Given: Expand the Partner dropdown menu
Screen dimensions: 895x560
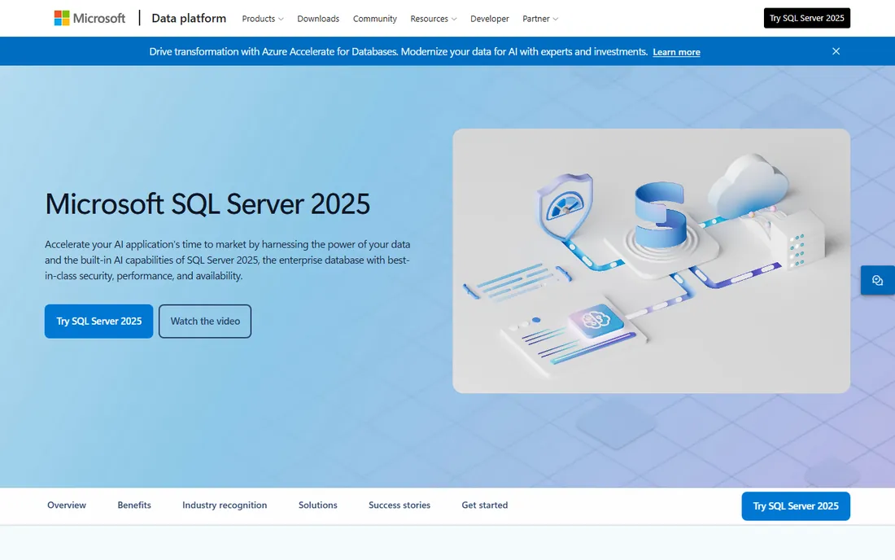Looking at the screenshot, I should coord(540,19).
